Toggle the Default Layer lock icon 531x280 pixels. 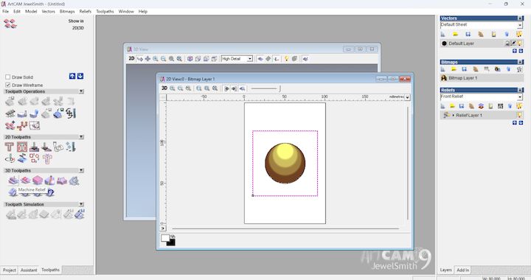507,43
